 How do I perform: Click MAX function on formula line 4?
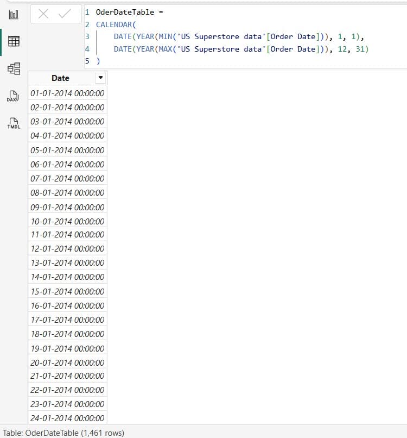tap(165, 49)
